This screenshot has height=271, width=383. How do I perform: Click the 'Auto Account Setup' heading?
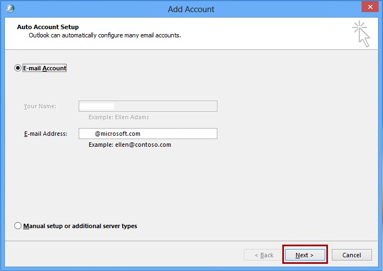(x=48, y=27)
